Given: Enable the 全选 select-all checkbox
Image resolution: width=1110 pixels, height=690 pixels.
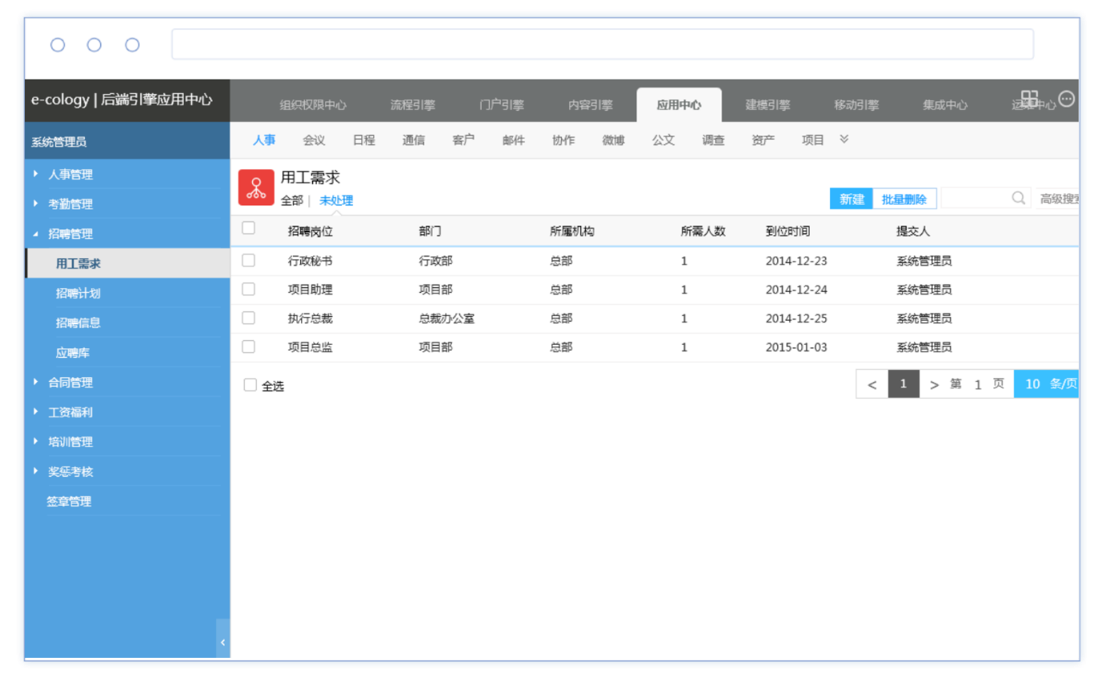Looking at the screenshot, I should tap(250, 385).
